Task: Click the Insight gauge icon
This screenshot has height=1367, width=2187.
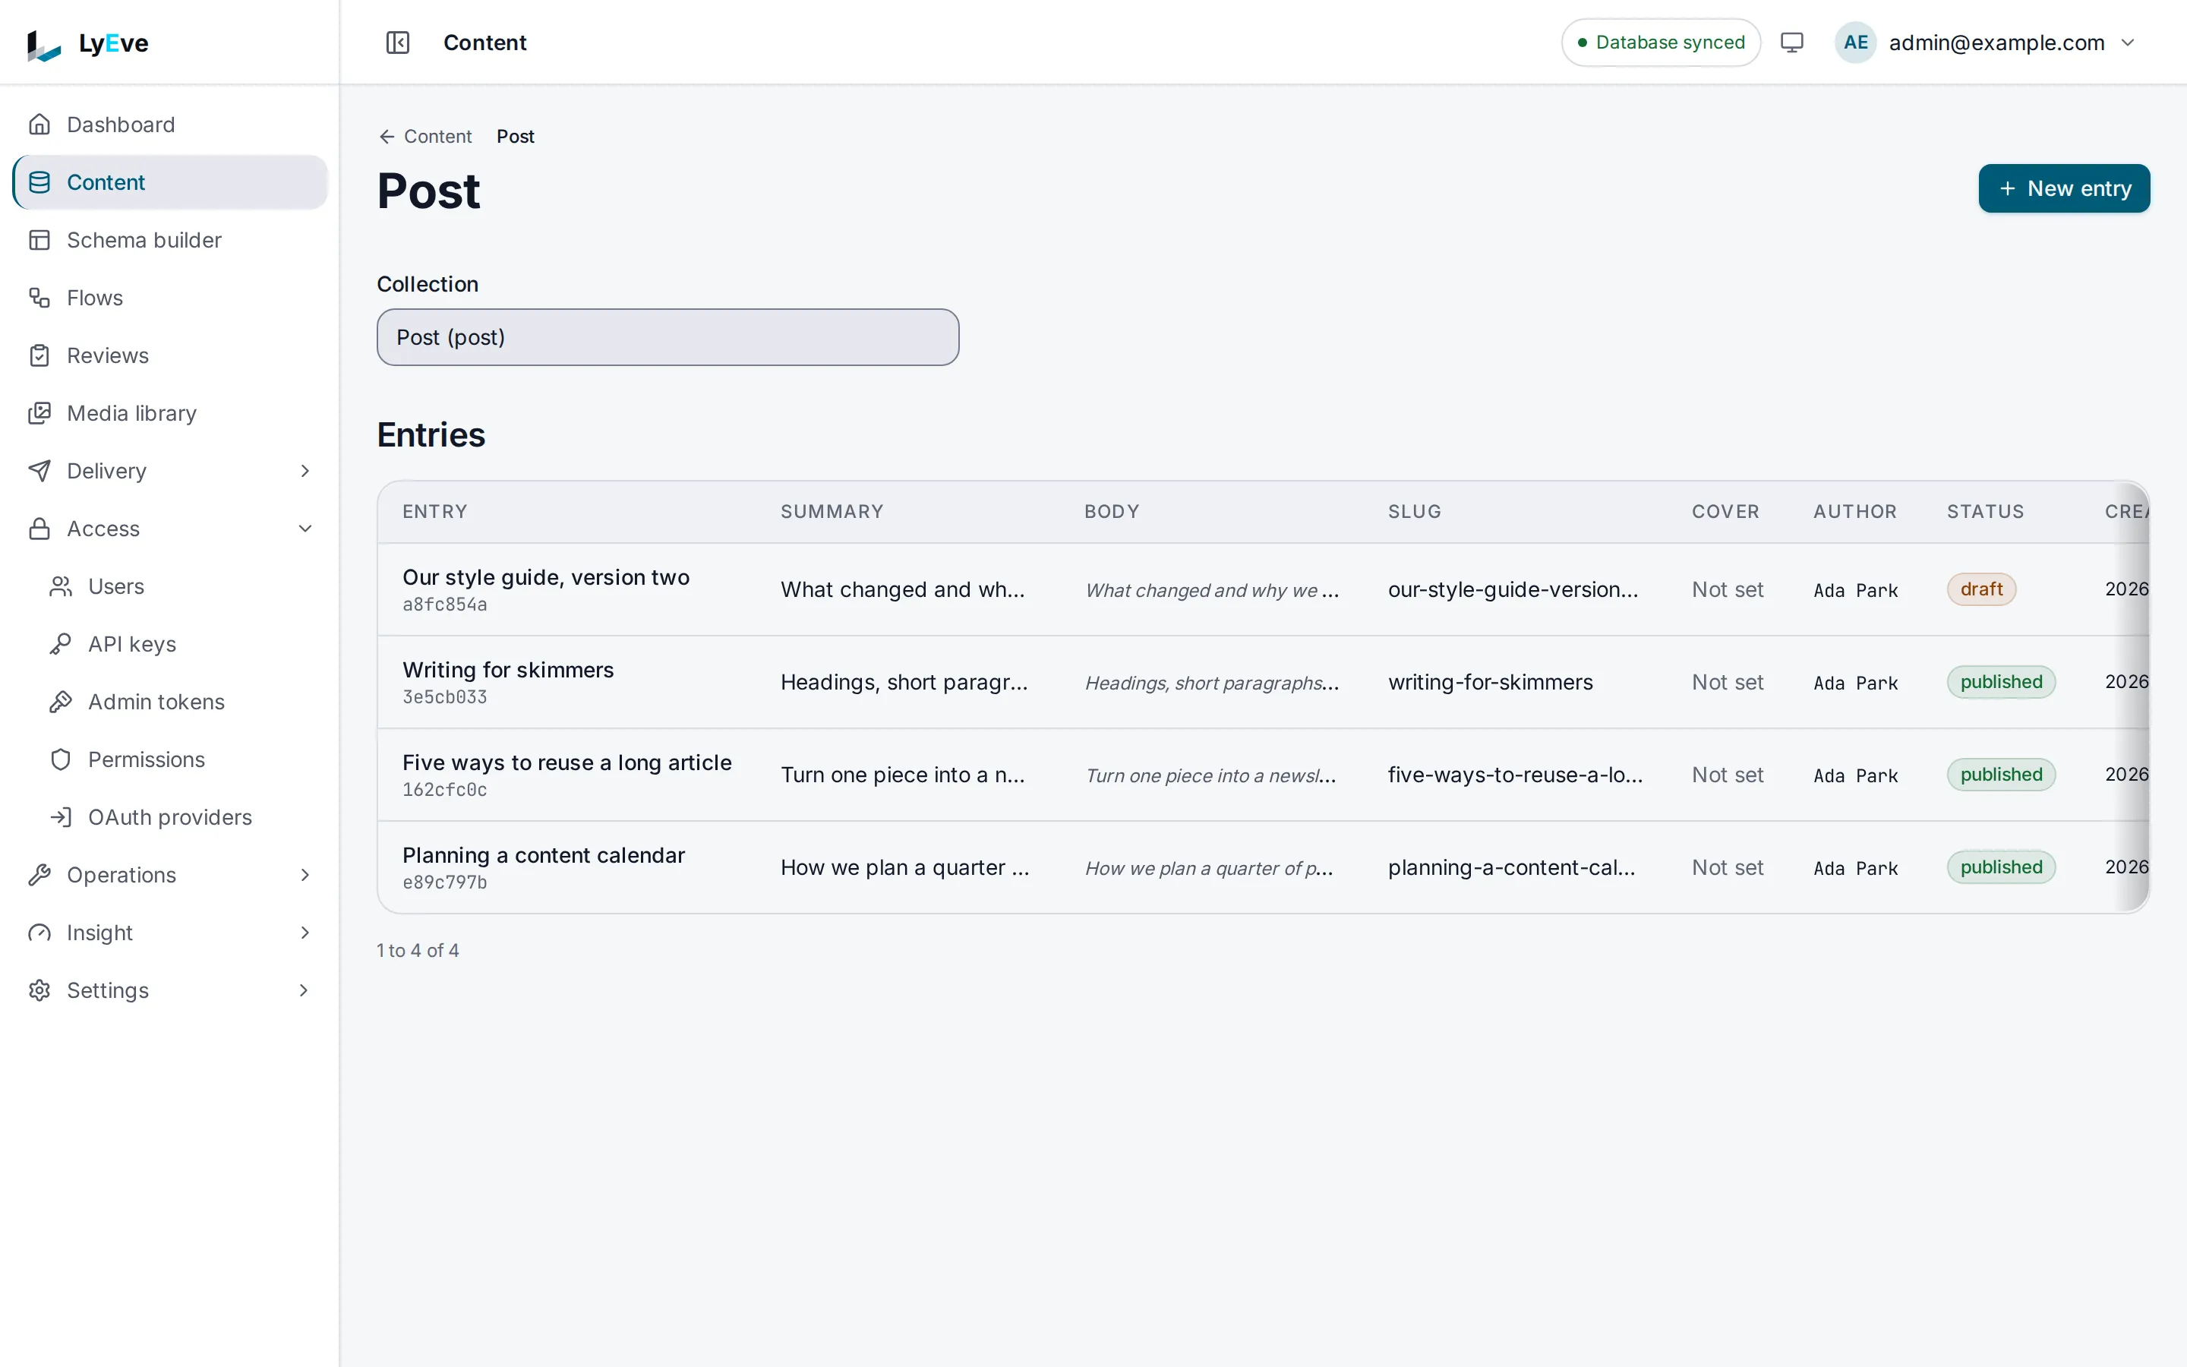Action: (x=39, y=932)
